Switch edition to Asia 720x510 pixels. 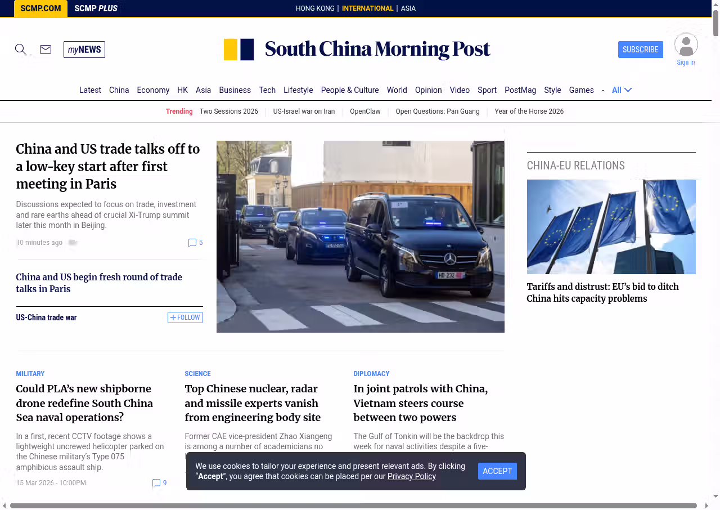pyautogui.click(x=408, y=8)
